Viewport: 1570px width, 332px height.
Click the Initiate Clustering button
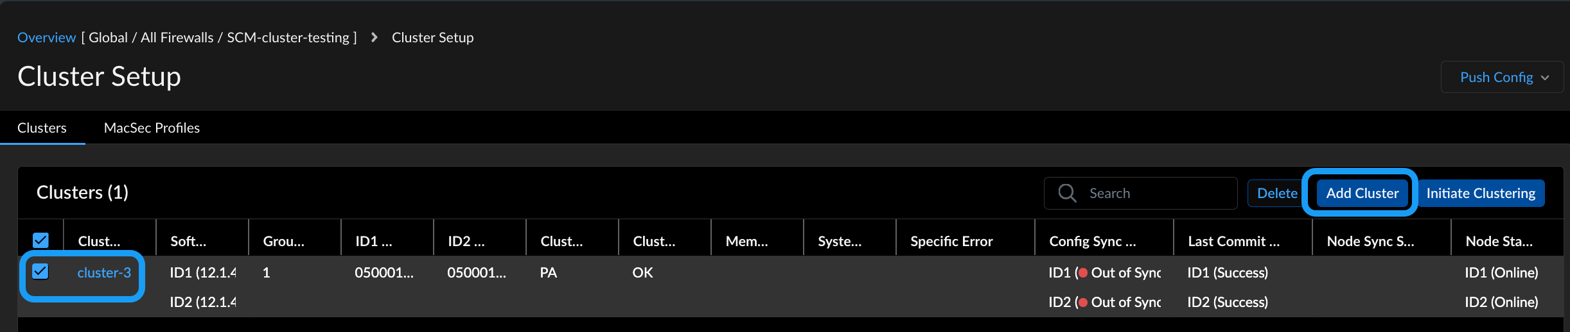pos(1480,194)
